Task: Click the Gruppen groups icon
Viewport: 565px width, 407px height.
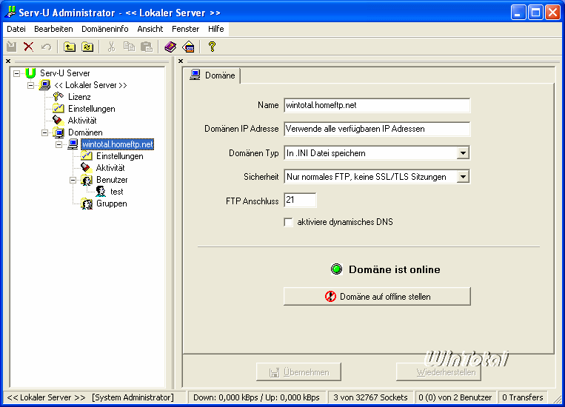Action: (87, 203)
